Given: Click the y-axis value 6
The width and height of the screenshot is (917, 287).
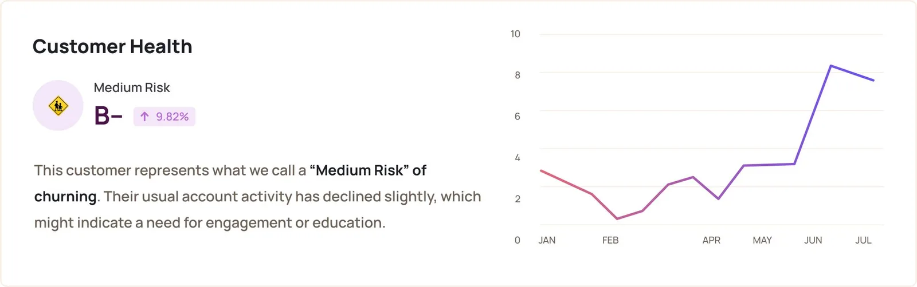Looking at the screenshot, I should click(x=518, y=116).
